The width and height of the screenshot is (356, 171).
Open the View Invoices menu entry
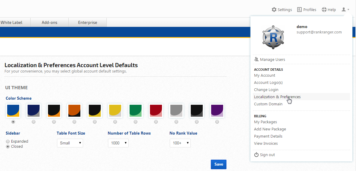point(266,144)
